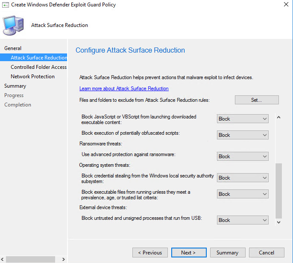
Task: Open dropdown for executable prevalence criteria rule
Action: 243,194
